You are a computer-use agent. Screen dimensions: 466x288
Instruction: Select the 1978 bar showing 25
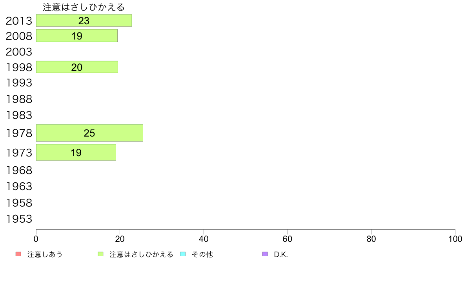[89, 133]
